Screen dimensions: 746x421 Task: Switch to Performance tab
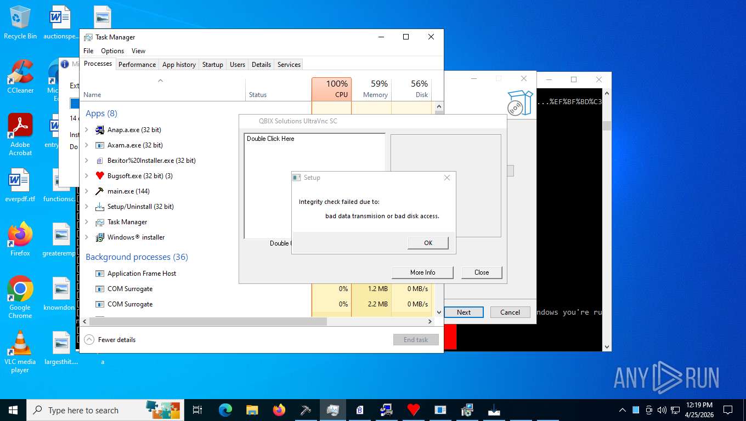pos(137,65)
